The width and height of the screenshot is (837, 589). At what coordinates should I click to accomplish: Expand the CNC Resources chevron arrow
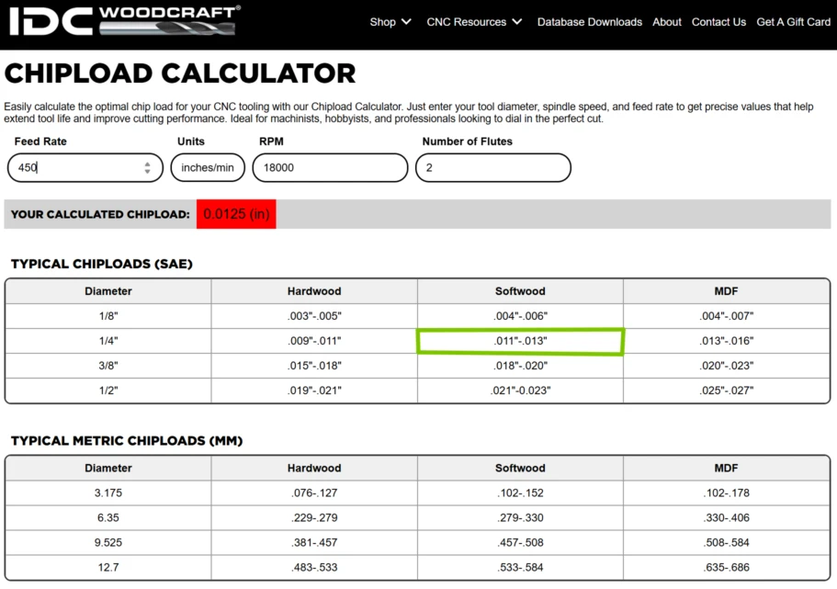click(x=516, y=22)
